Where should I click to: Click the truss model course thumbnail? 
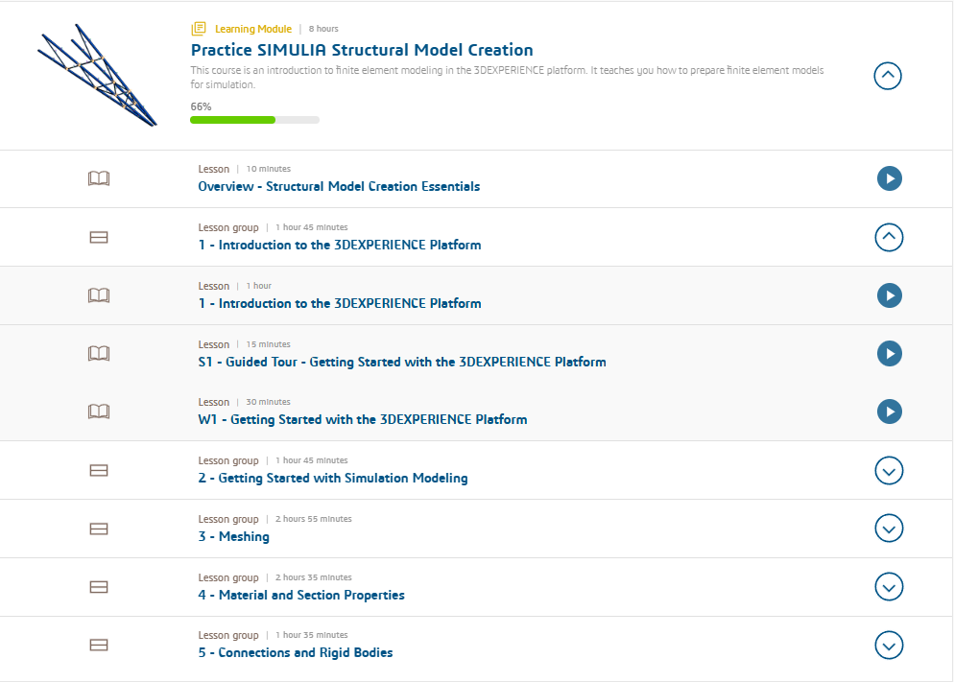pyautogui.click(x=97, y=75)
